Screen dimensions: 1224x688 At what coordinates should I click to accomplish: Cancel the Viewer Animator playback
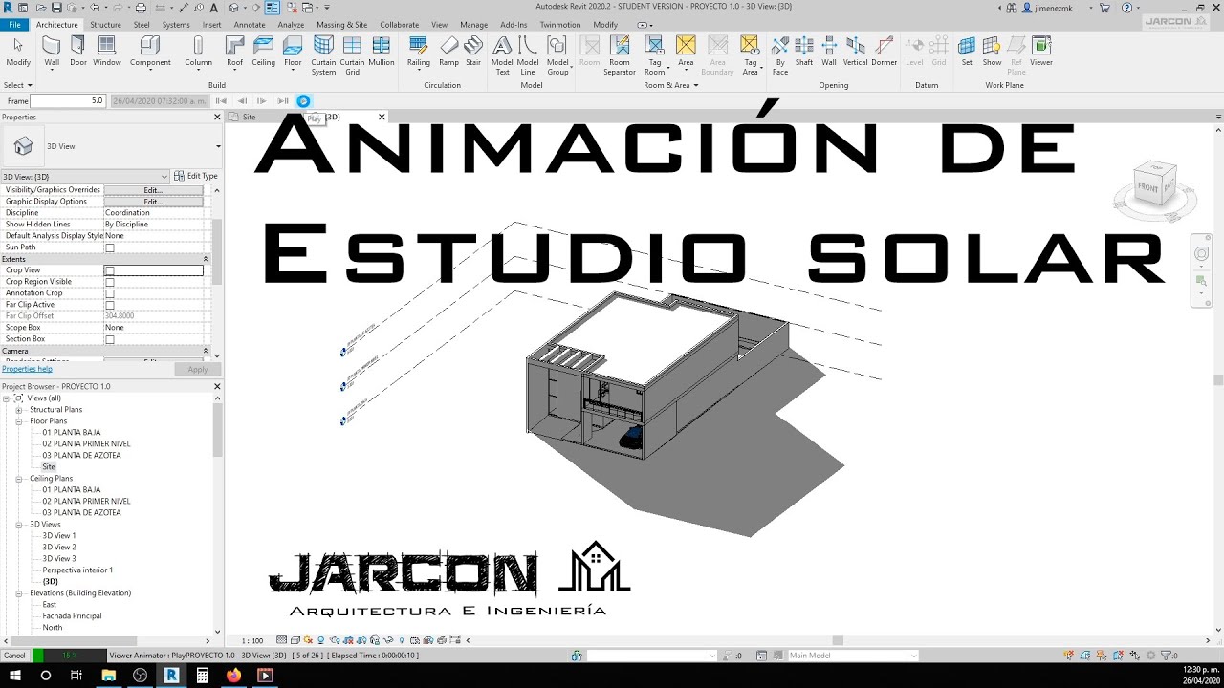coord(15,656)
